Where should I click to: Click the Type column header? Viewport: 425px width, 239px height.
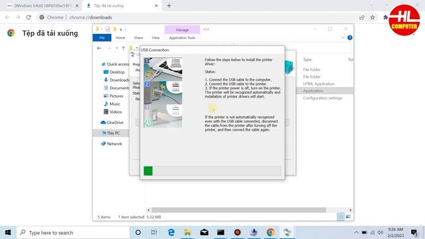[307, 60]
